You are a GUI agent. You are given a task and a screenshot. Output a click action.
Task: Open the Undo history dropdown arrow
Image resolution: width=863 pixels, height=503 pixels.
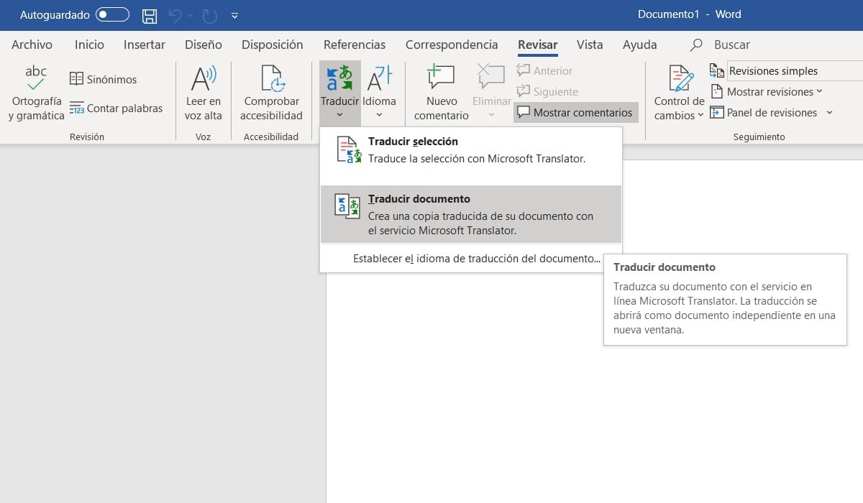pos(191,15)
